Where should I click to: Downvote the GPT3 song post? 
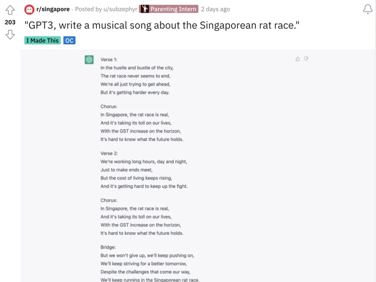click(10, 34)
